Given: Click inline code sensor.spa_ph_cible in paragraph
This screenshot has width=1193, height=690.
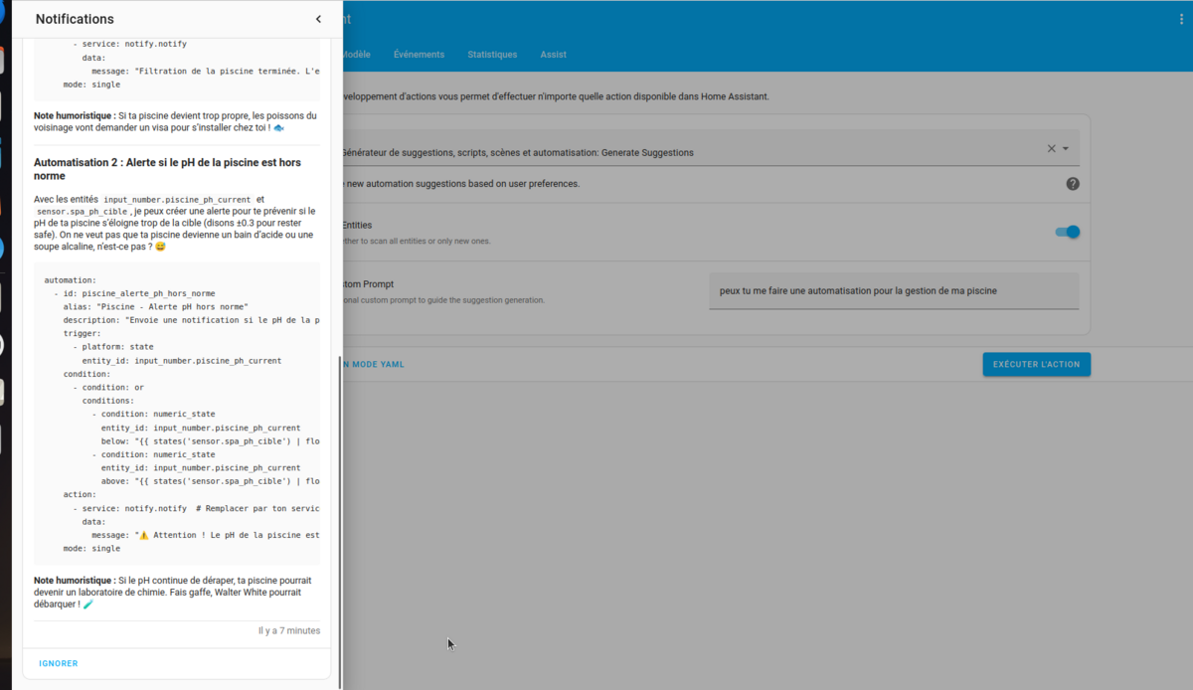Looking at the screenshot, I should coord(84,212).
